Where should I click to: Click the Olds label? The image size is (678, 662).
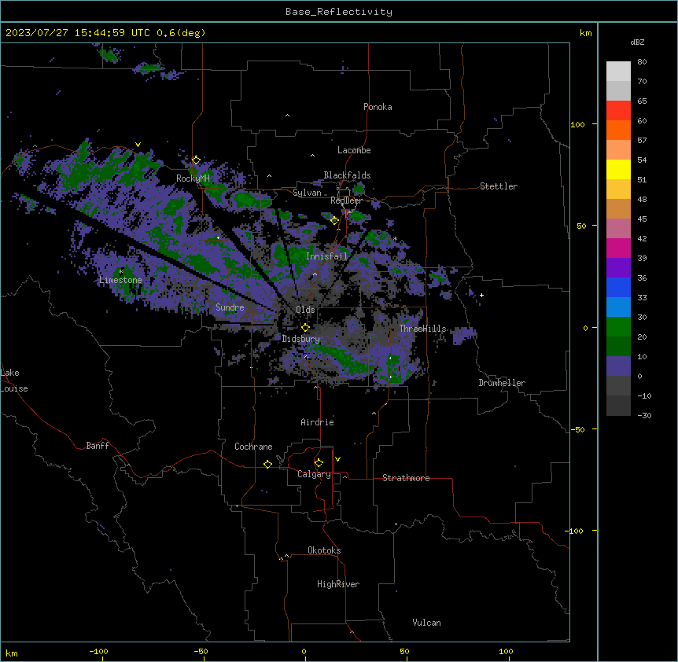tap(305, 310)
